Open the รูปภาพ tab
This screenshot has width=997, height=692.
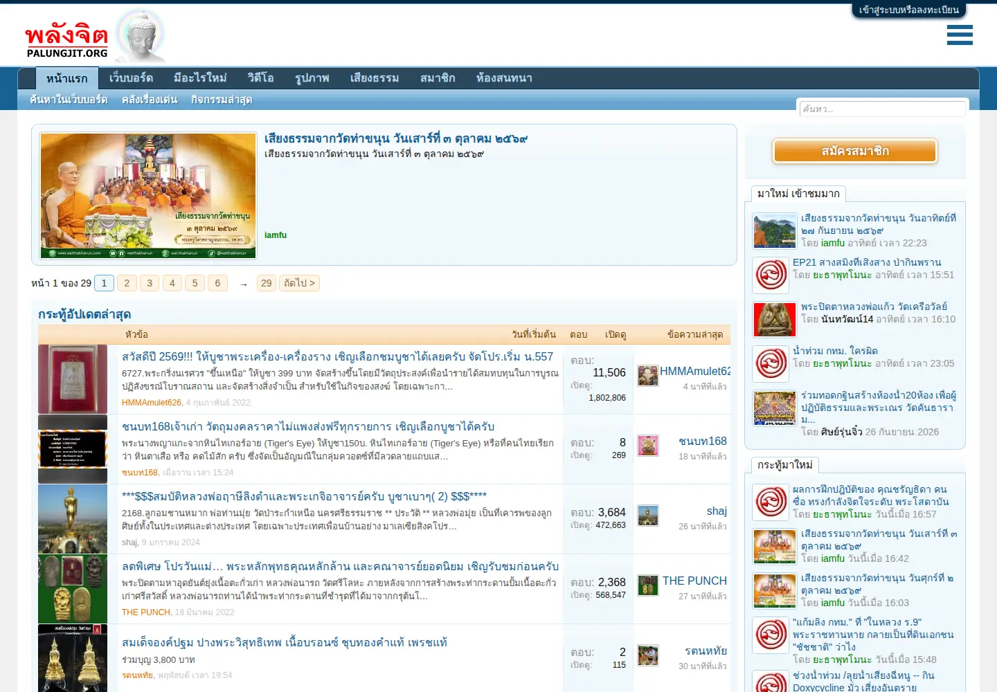(312, 78)
